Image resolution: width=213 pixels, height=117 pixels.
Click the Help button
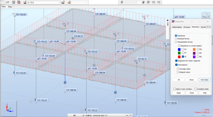pyautogui.click(x=205, y=93)
